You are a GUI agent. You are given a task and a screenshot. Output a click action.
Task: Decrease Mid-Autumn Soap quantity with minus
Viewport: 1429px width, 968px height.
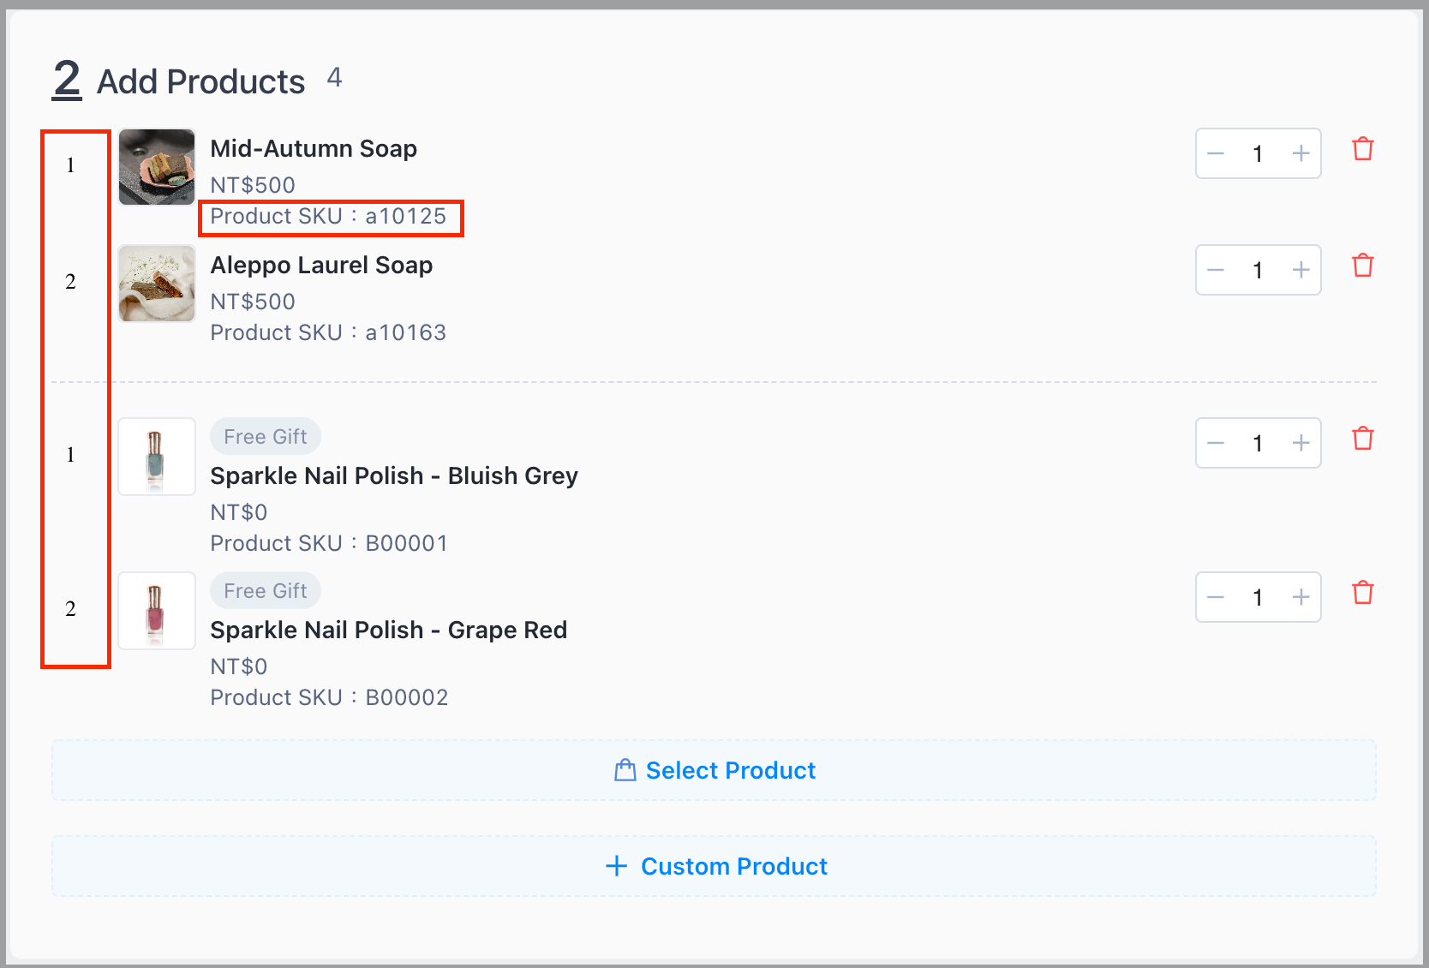pyautogui.click(x=1216, y=153)
